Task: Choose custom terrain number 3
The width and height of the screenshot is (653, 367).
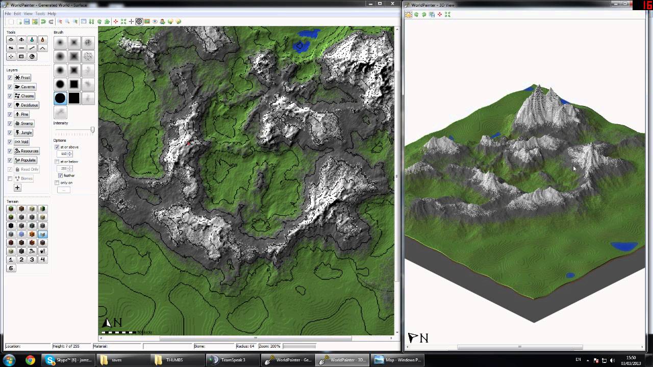Action: 32,260
